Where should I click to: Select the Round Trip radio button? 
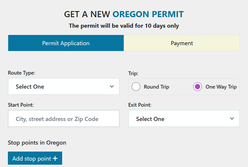pos(136,87)
